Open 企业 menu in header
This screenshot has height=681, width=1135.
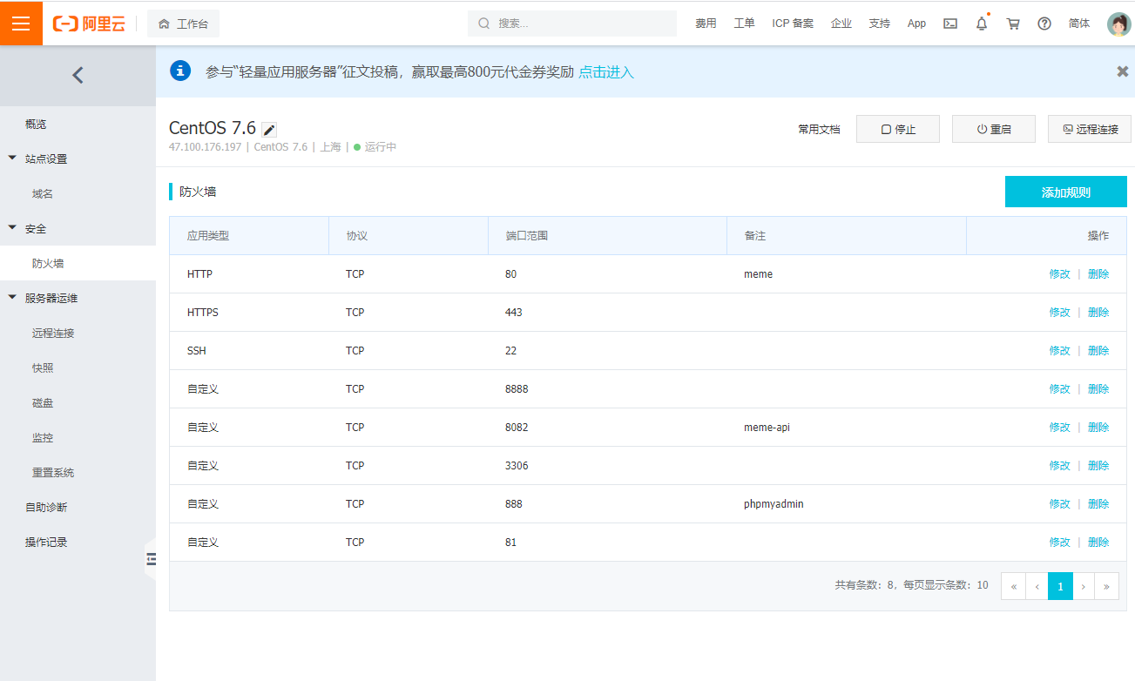(x=841, y=24)
